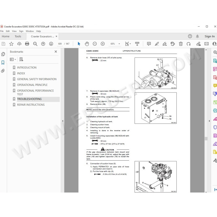Screen dimensions: 217x217
Task: Open the zoom level dropdown arrow
Action: pos(119,44)
